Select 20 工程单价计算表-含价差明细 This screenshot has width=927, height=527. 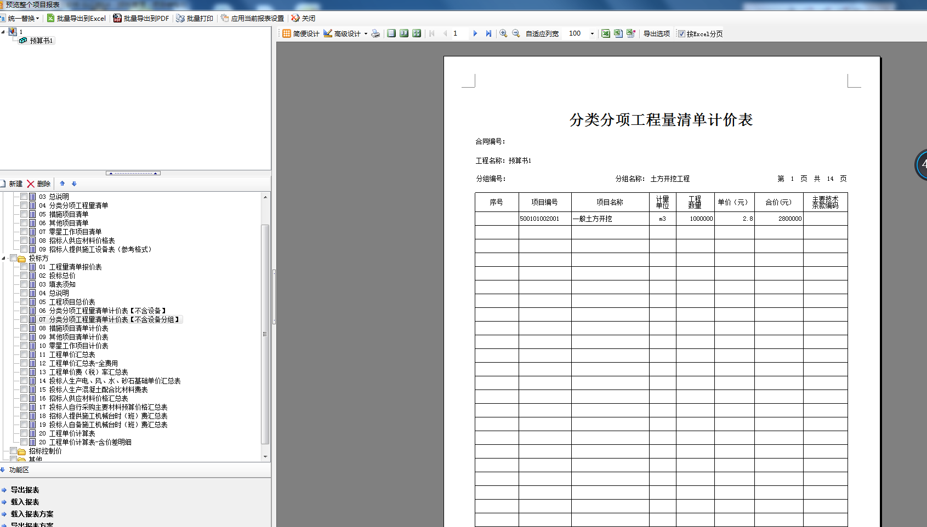pos(85,442)
